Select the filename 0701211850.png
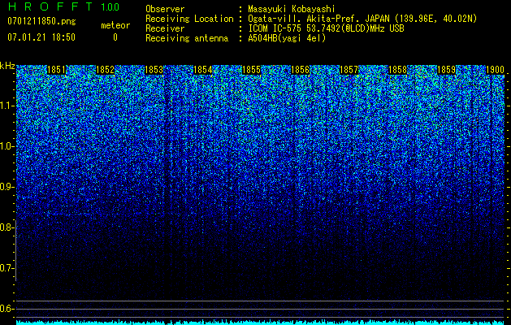Screen dimensions: 511x325 click(41, 22)
